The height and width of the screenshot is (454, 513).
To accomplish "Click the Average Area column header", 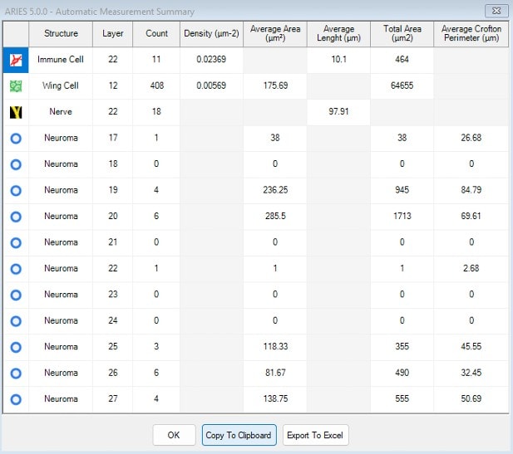I will coord(275,34).
